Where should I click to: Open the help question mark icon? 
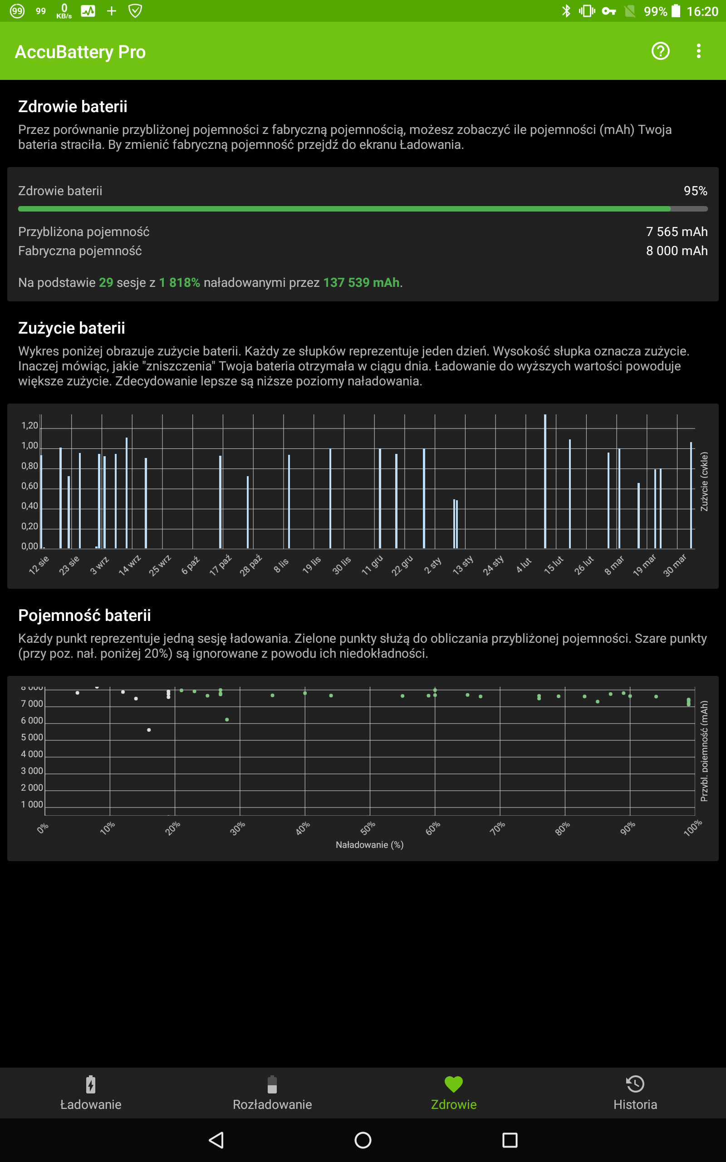pyautogui.click(x=660, y=51)
